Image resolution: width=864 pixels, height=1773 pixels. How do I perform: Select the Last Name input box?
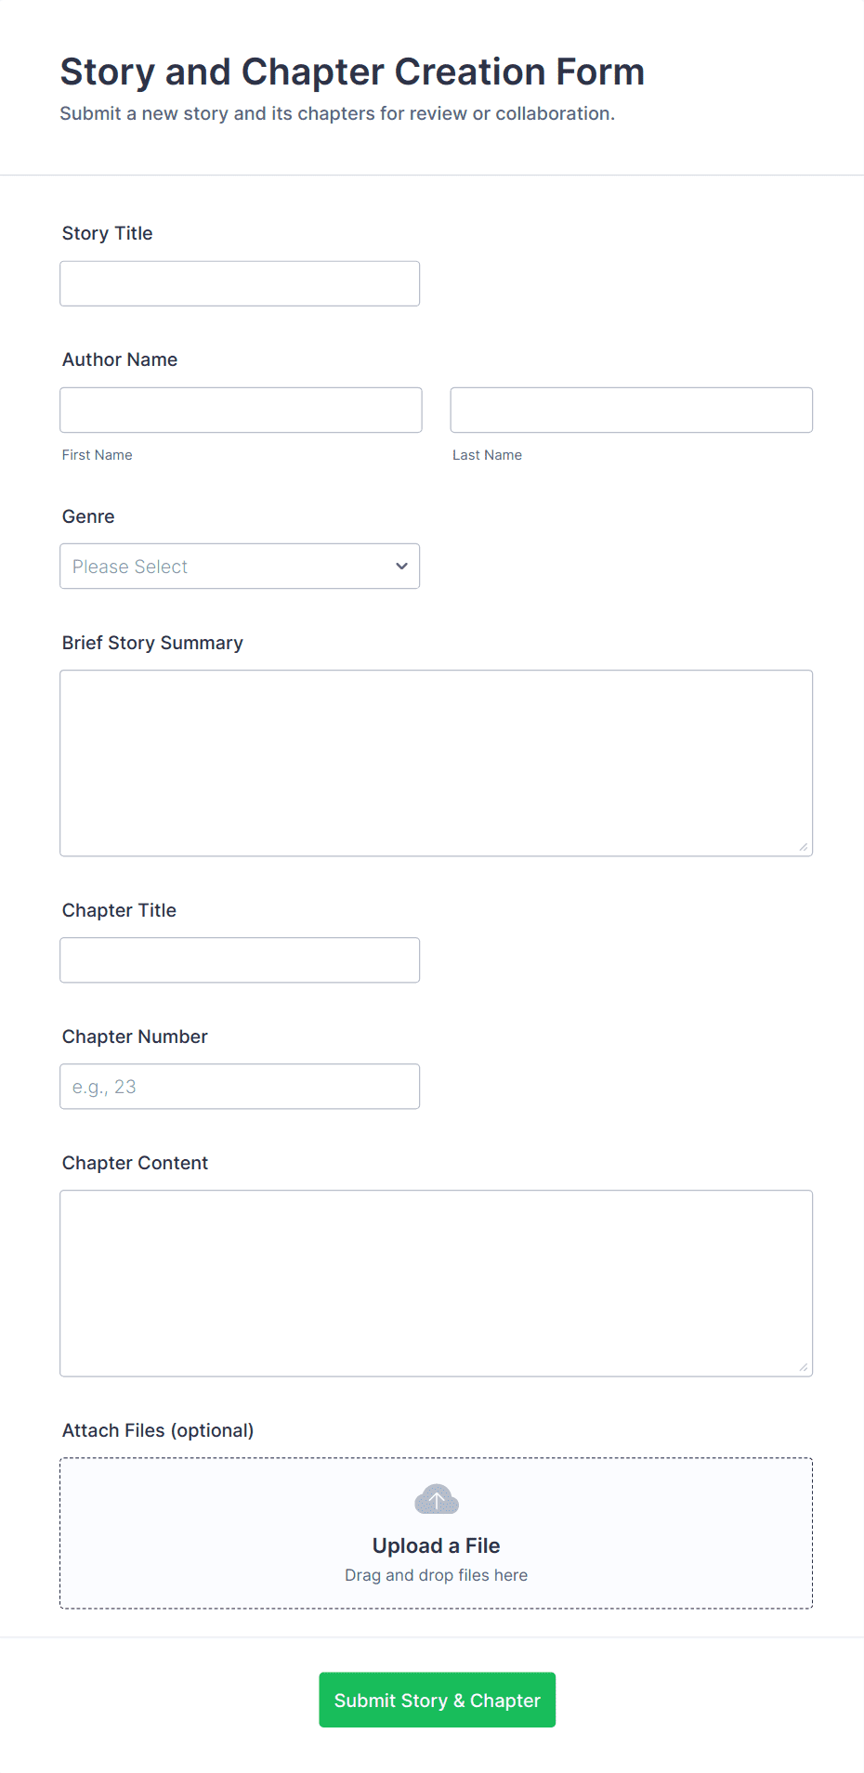[x=631, y=410]
